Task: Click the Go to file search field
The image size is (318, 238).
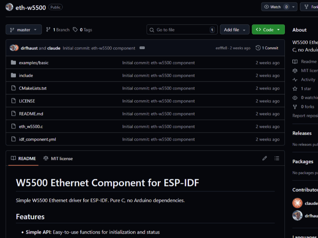Action: [x=182, y=30]
